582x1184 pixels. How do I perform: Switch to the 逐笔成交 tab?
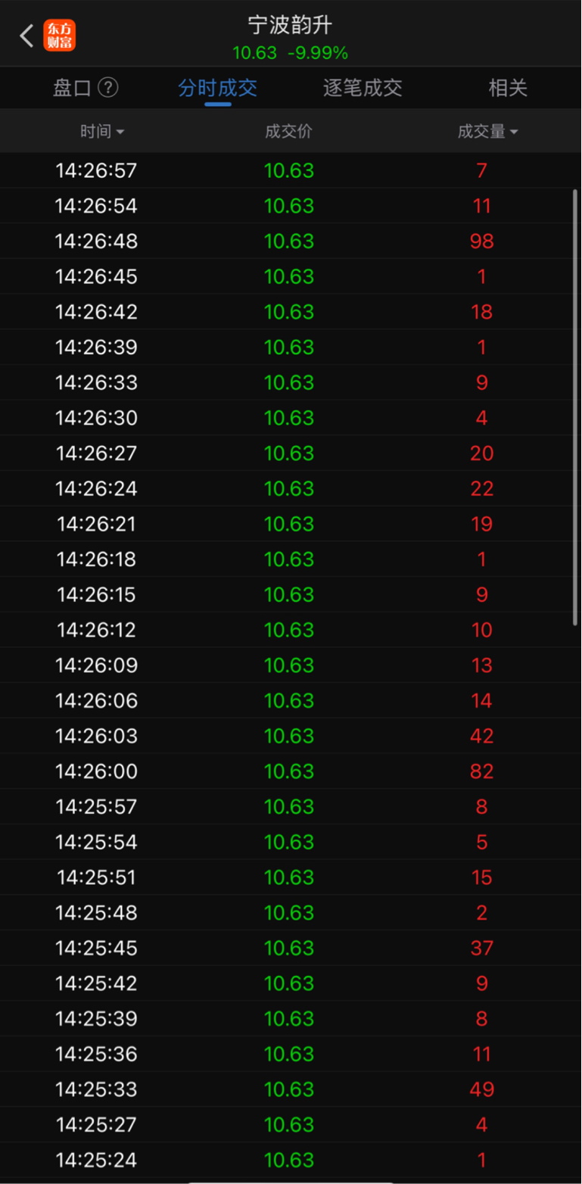point(363,88)
